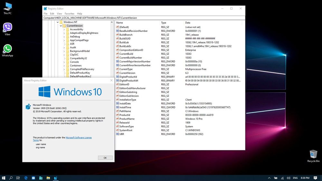322x181 pixels.
Task: Select the BaseBuildRevisionNumber DWORD icon
Action: [118, 31]
